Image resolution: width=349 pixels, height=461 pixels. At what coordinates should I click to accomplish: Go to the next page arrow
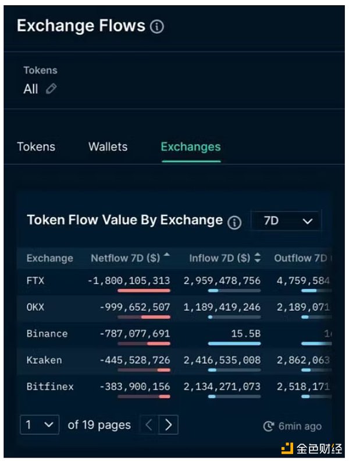169,425
